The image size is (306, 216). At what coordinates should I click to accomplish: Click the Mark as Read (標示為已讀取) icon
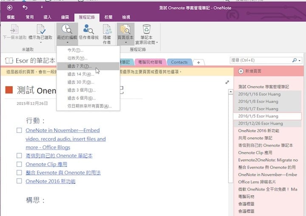41,30
